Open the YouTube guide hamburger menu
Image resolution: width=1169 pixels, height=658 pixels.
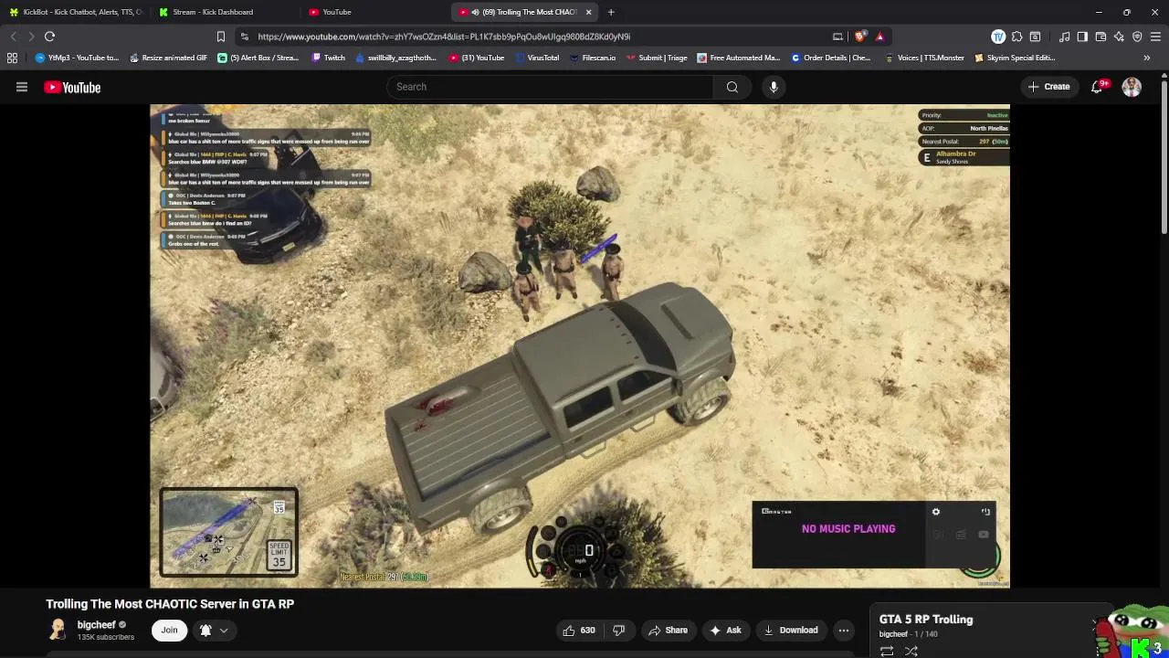(x=22, y=87)
